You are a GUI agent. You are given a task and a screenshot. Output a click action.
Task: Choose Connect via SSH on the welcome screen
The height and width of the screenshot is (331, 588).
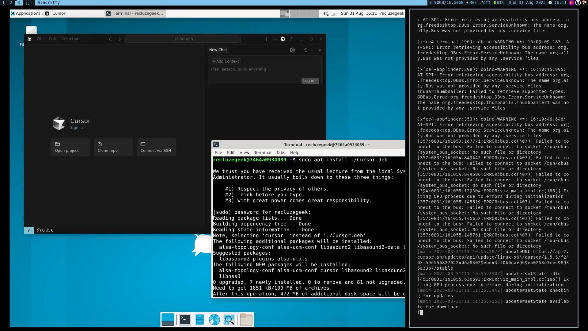tap(156, 147)
